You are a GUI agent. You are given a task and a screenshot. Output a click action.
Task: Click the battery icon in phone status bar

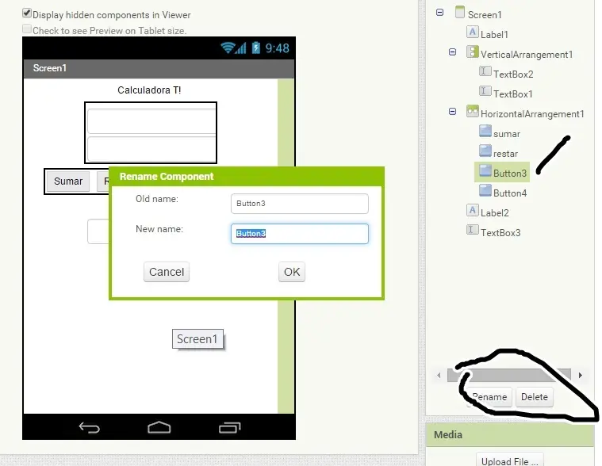[x=255, y=48]
